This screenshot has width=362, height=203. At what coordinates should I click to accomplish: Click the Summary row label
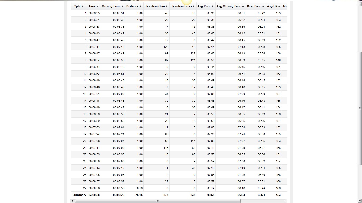coord(79,195)
